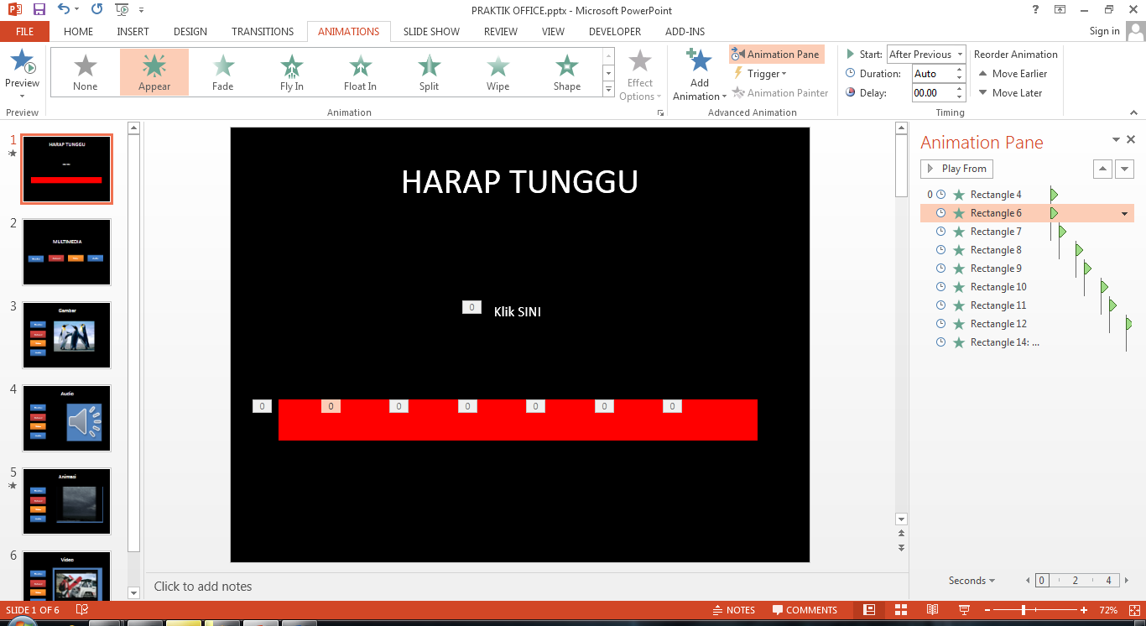
Task: Select slide 4 Audio thumbnail
Action: tap(67, 418)
